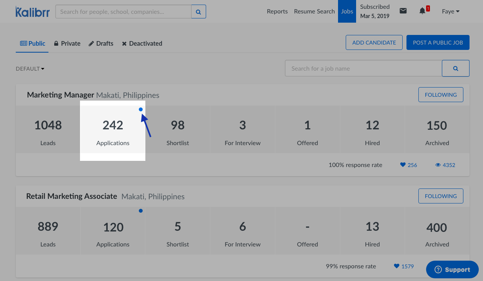Image resolution: width=483 pixels, height=281 pixels.
Task: Click the magnifier icon in top search bar
Action: click(x=198, y=12)
